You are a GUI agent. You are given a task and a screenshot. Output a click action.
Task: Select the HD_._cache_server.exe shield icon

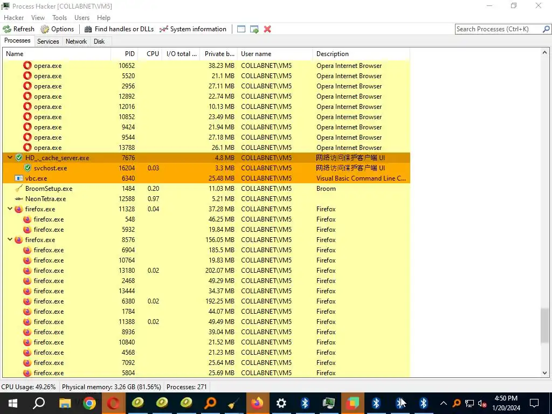click(19, 158)
